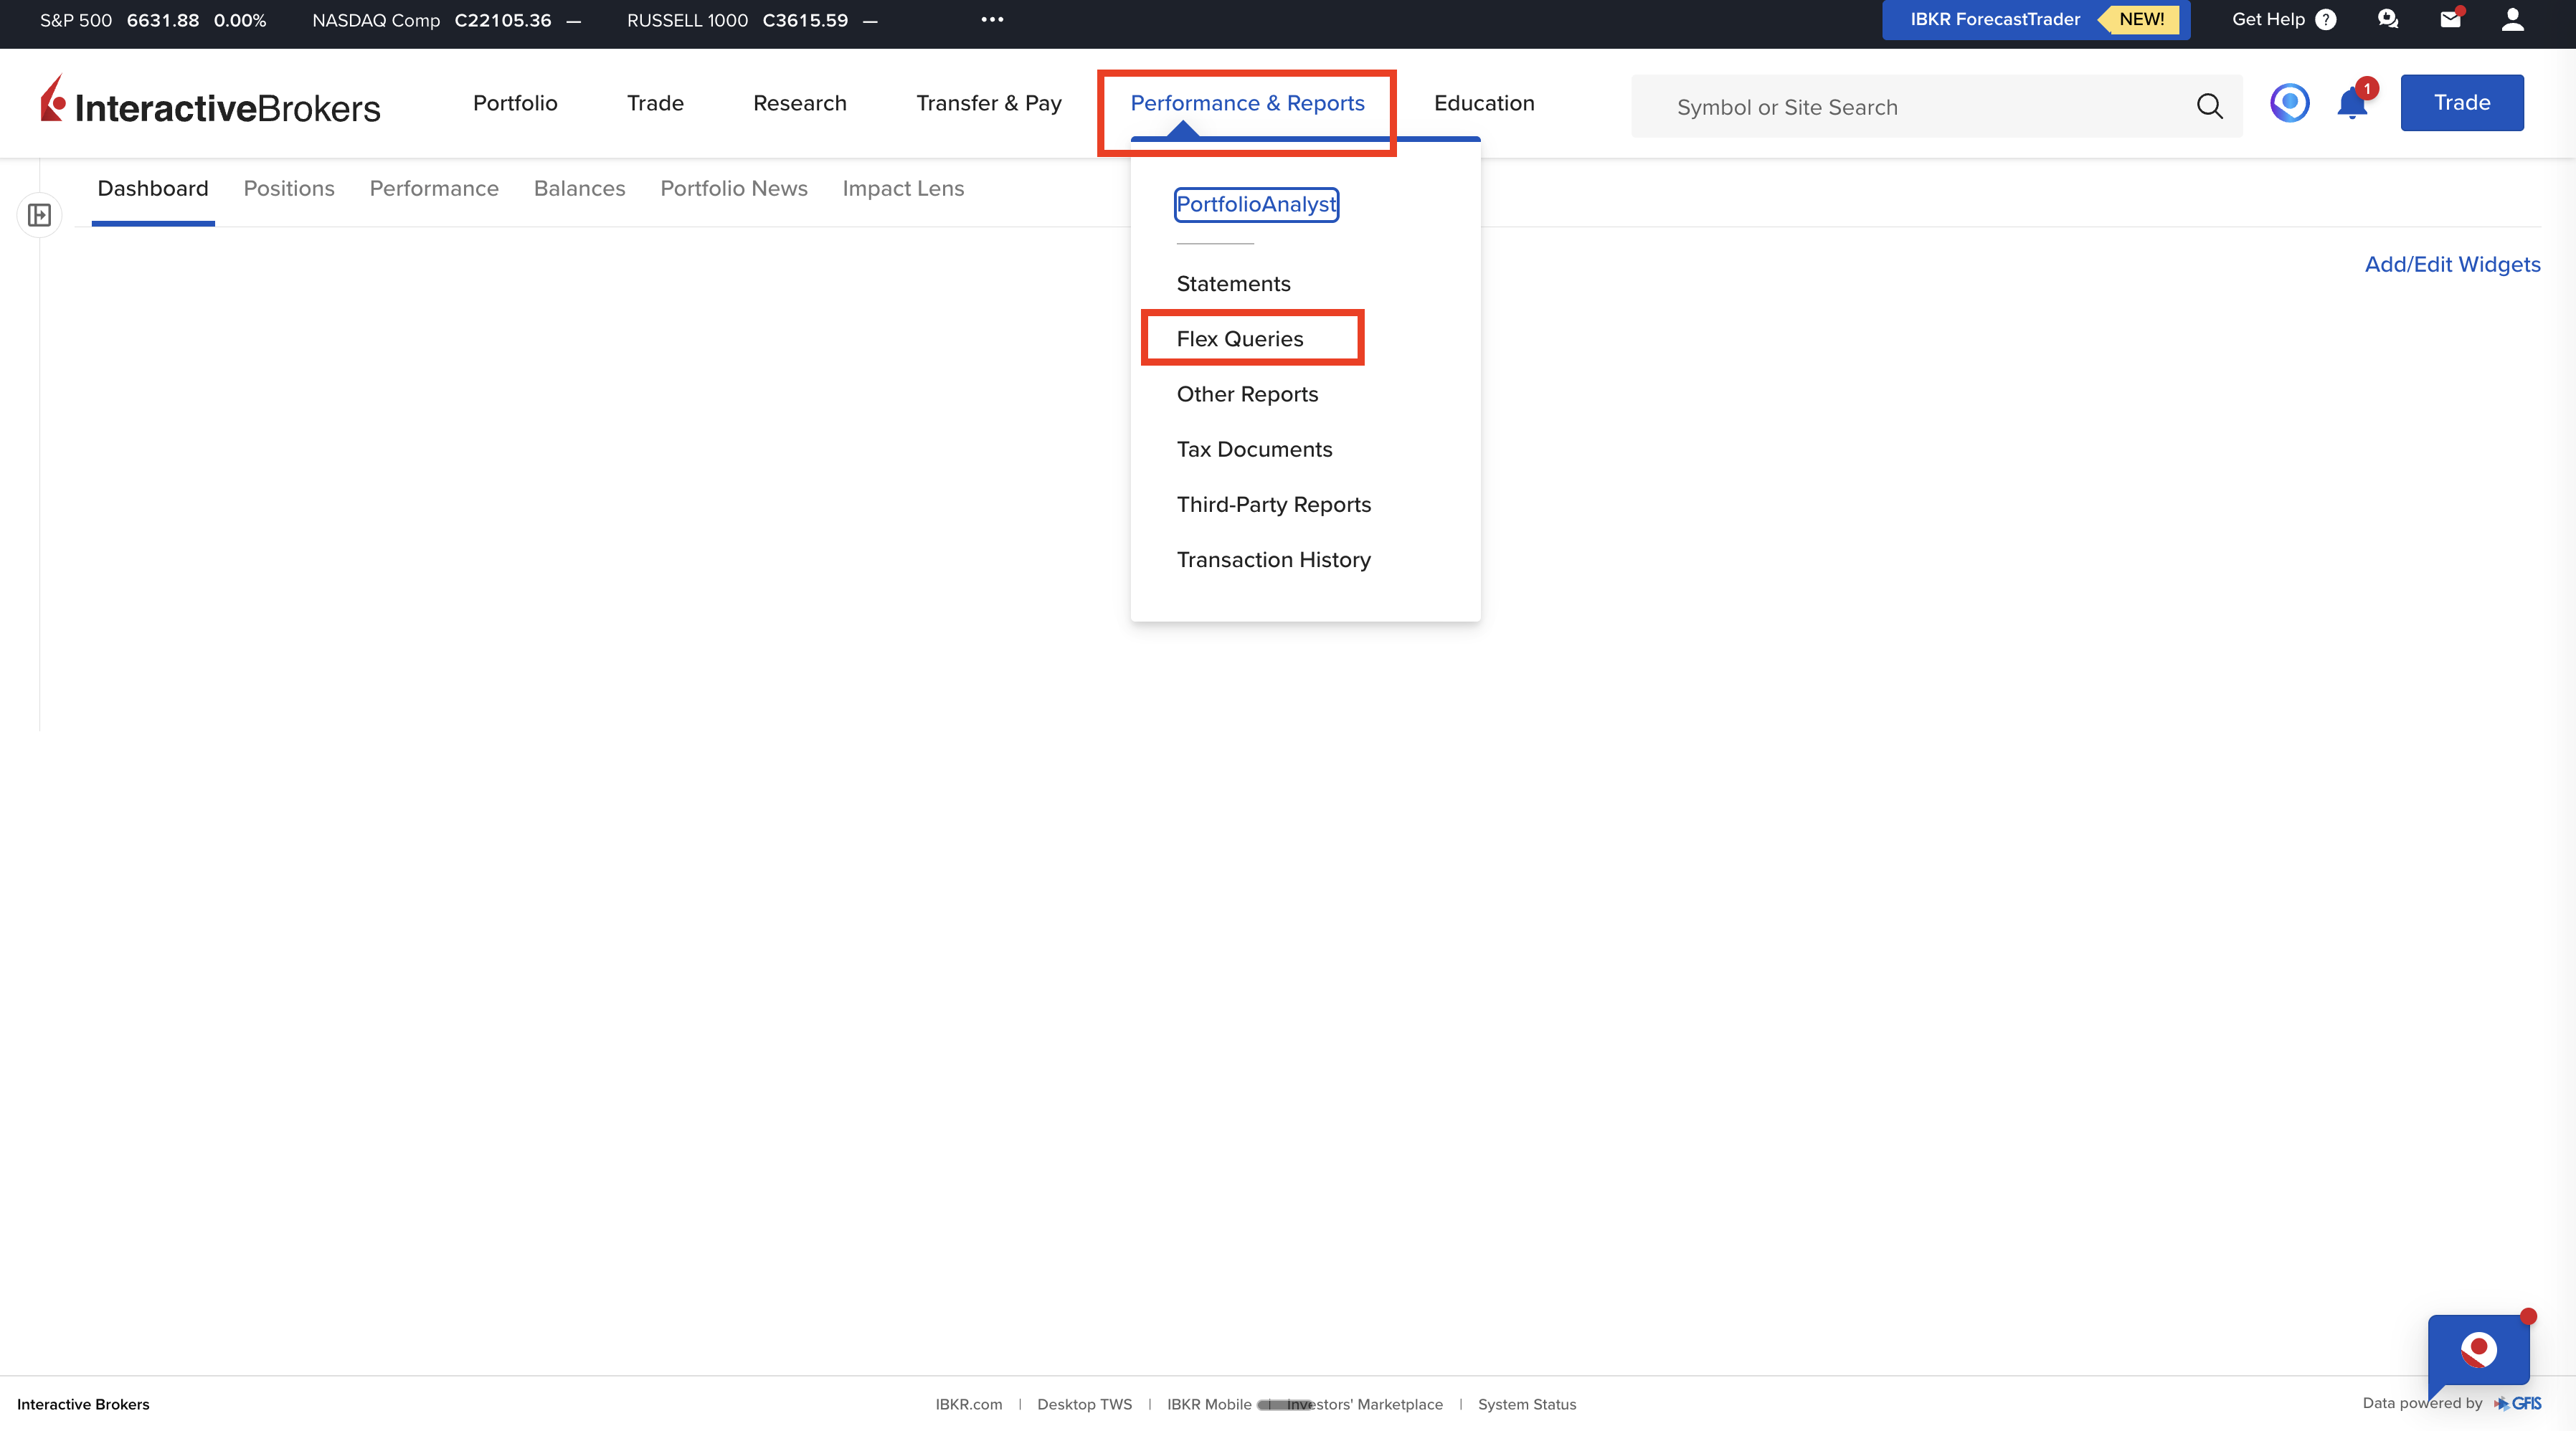Click the chat support icon in top bar
Screen dimensions: 2576x1431
[x=2388, y=19]
